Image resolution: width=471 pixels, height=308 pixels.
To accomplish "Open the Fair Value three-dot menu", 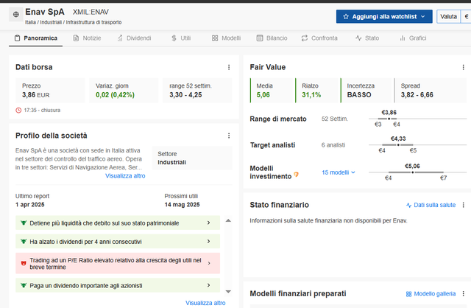I will [x=463, y=67].
